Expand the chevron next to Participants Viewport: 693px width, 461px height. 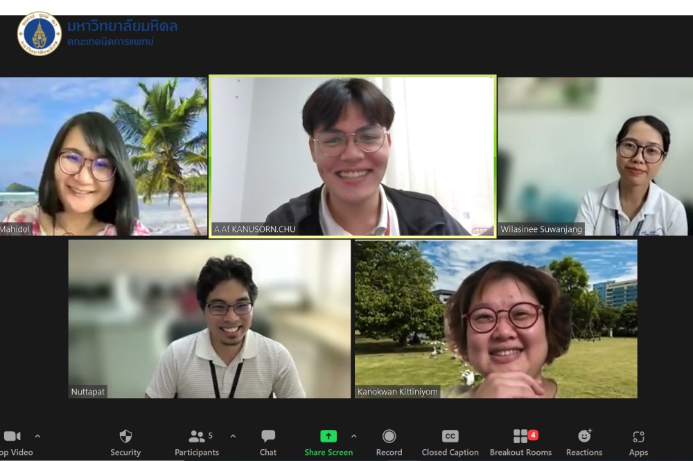[233, 436]
